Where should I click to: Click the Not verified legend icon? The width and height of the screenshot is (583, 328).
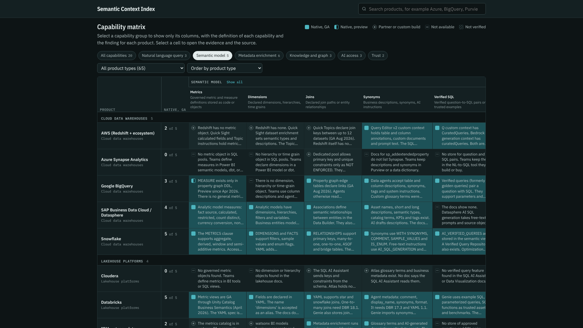(x=461, y=27)
